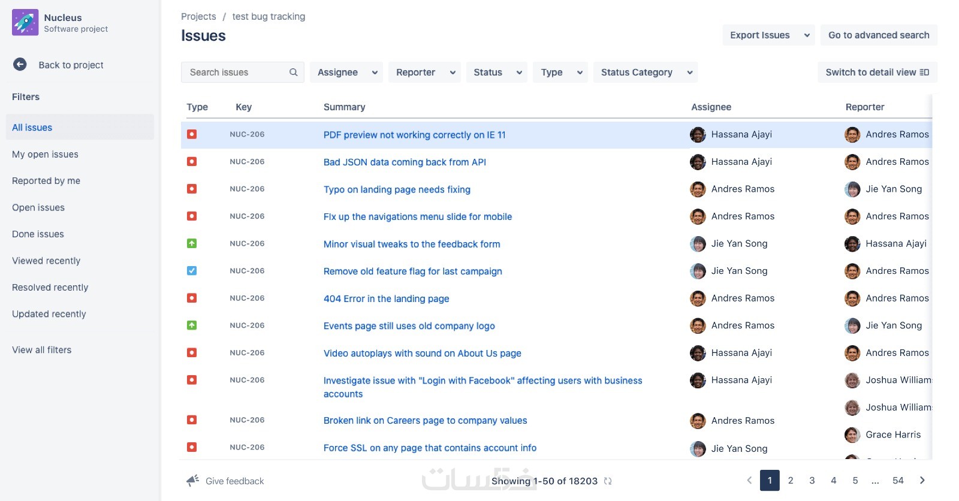
Task: Open the Assignee filter dropdown
Action: click(346, 73)
